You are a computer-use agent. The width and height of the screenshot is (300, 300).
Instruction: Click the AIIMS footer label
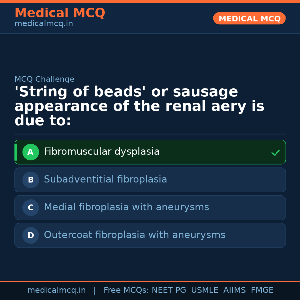tap(234, 290)
